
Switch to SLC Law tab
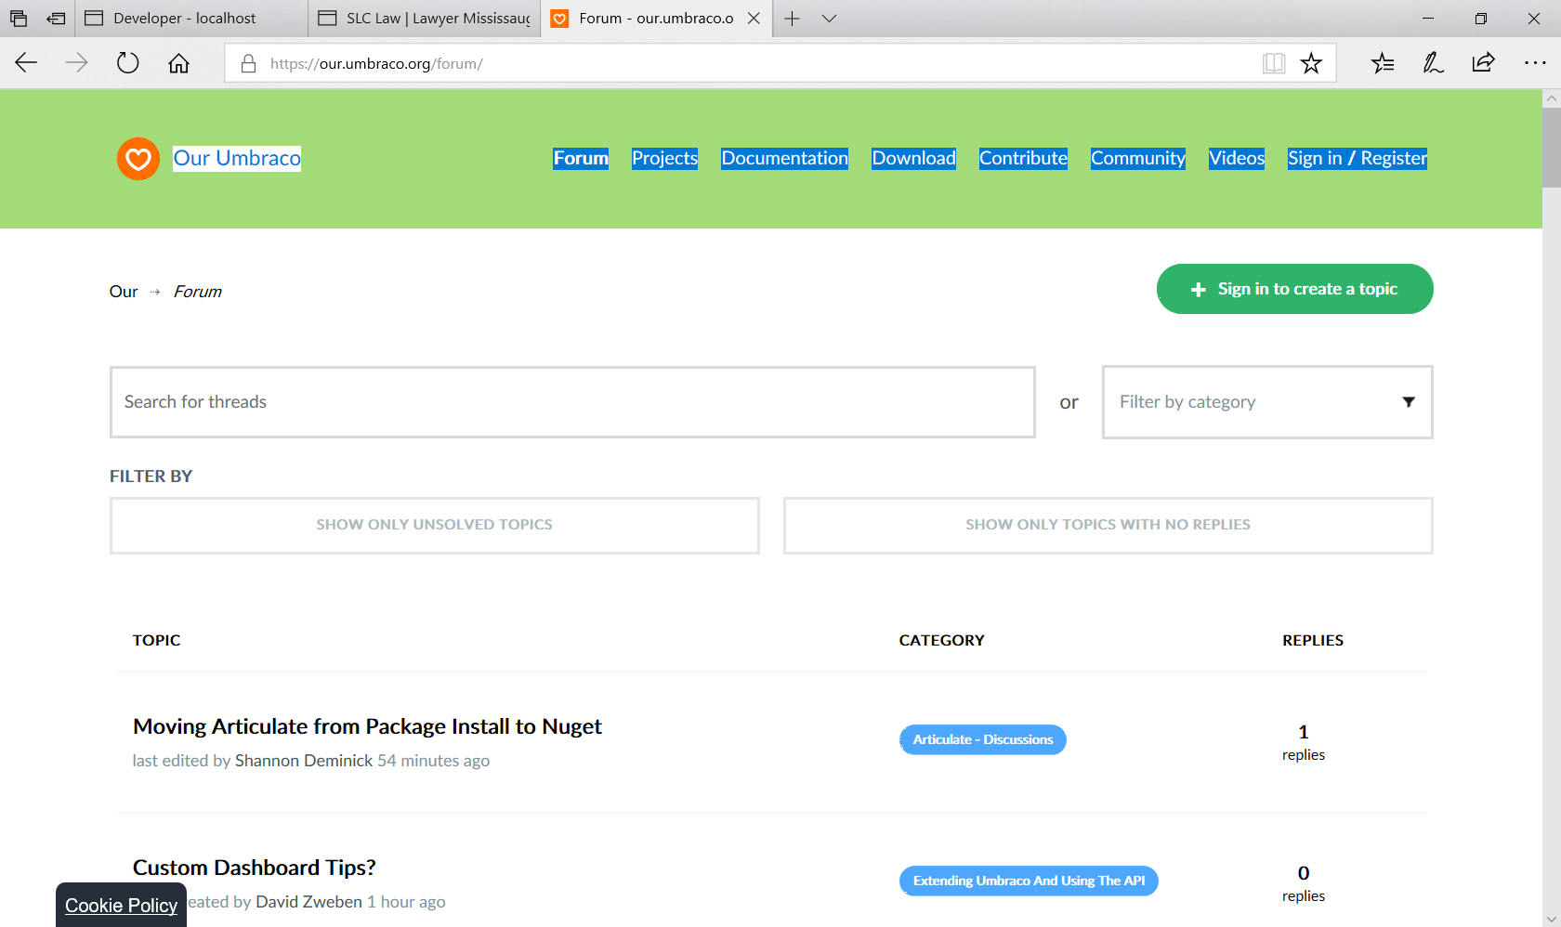[x=425, y=19]
